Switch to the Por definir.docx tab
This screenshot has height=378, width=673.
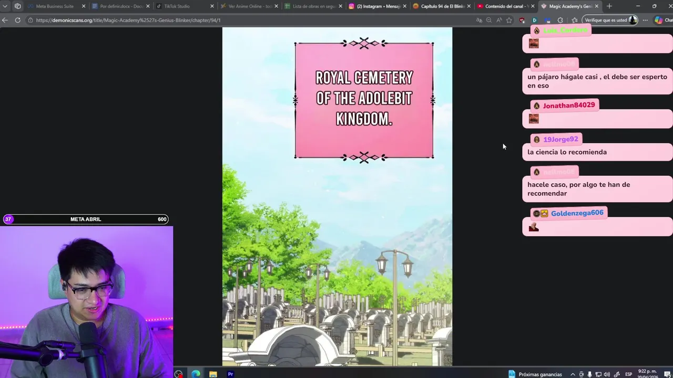point(121,6)
